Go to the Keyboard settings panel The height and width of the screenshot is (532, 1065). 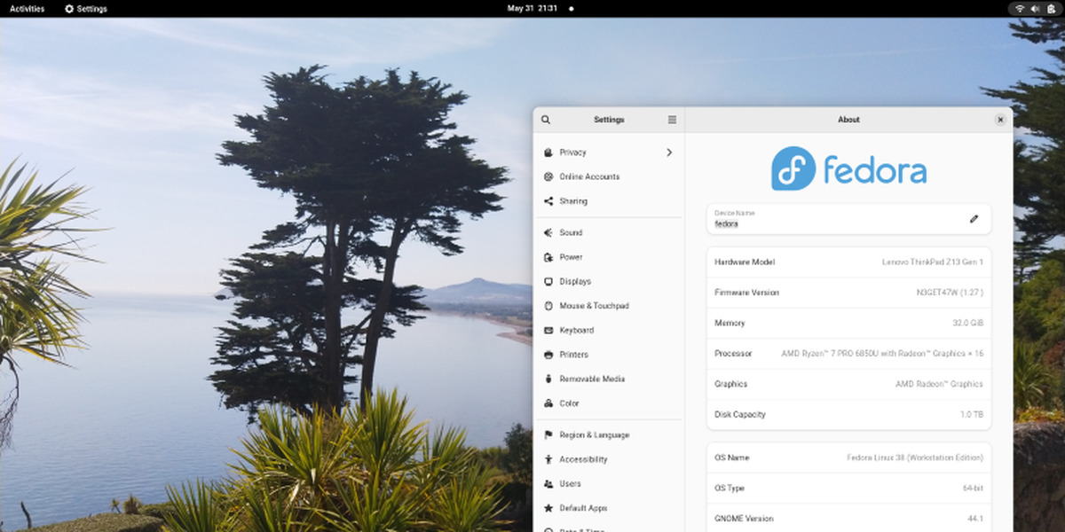click(x=576, y=331)
